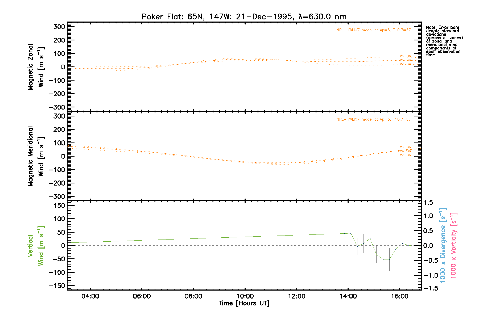Click the '08:00' time tick label

193,296
